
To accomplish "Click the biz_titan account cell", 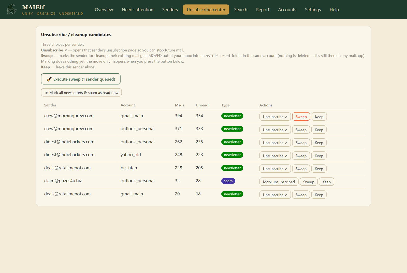I will 129,168.
